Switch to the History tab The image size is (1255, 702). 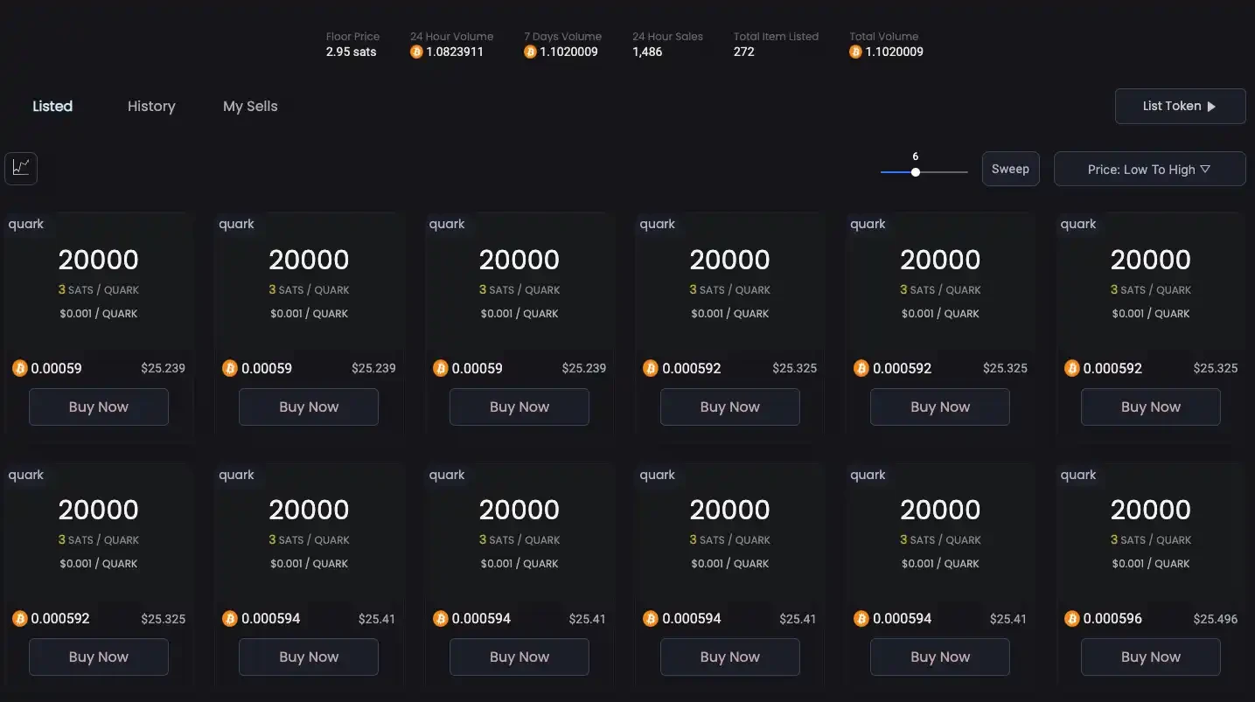pyautogui.click(x=151, y=107)
